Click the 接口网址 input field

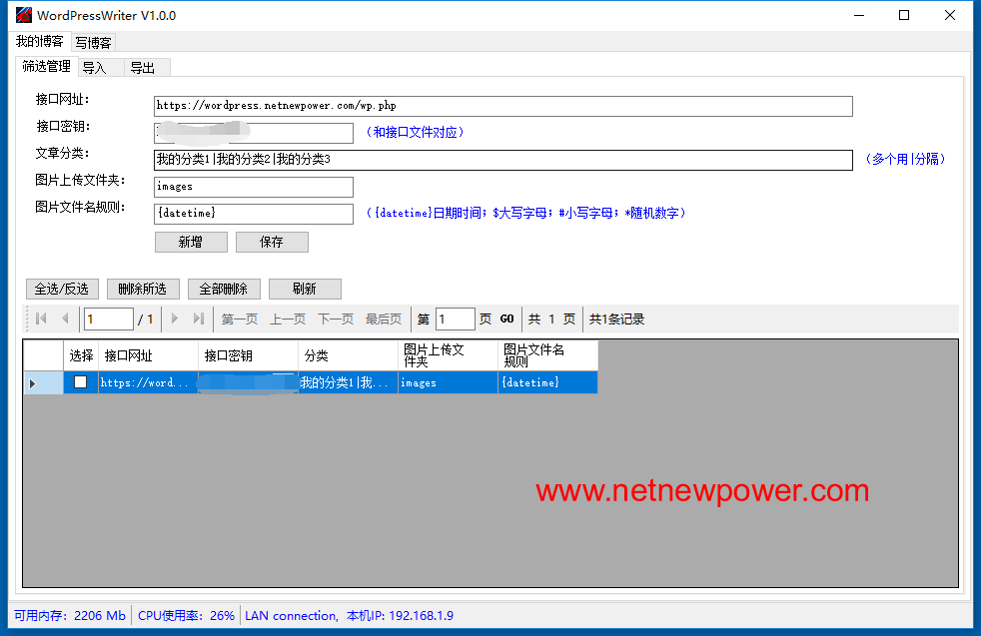pos(502,106)
